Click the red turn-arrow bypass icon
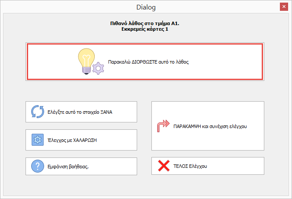This screenshot has width=292, height=199. pos(163,126)
